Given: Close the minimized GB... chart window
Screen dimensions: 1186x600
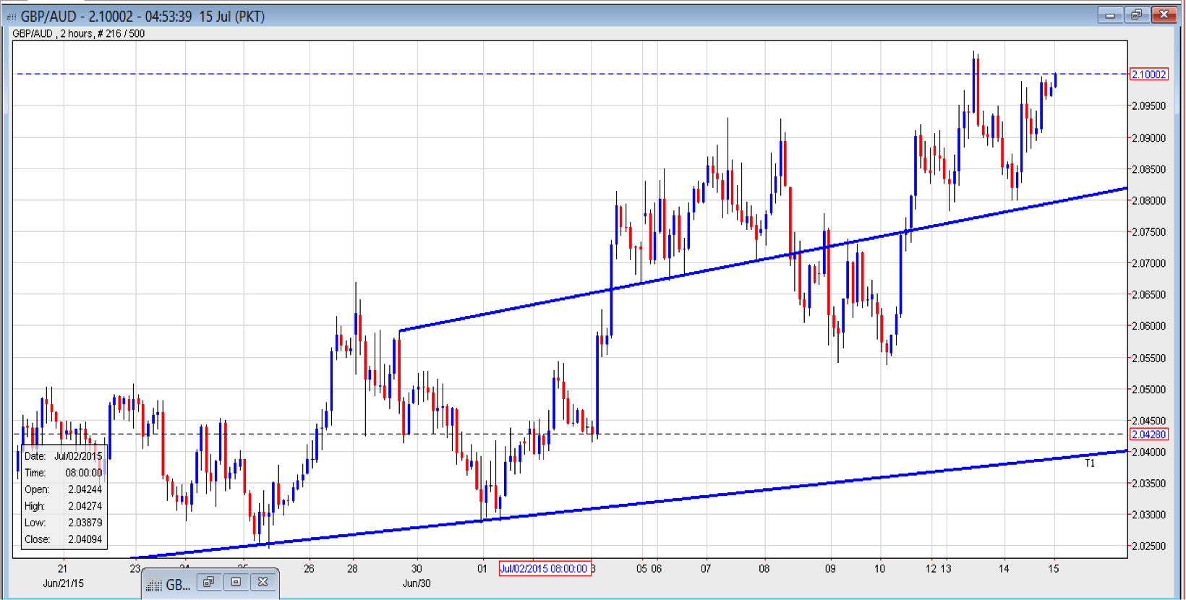Looking at the screenshot, I should (x=263, y=582).
